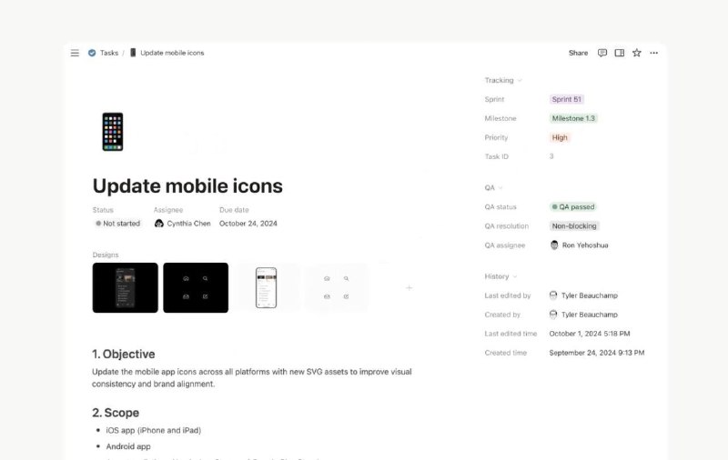Click Tyler Beauchamp avatar in Last edited by
The height and width of the screenshot is (460, 728).
553,295
